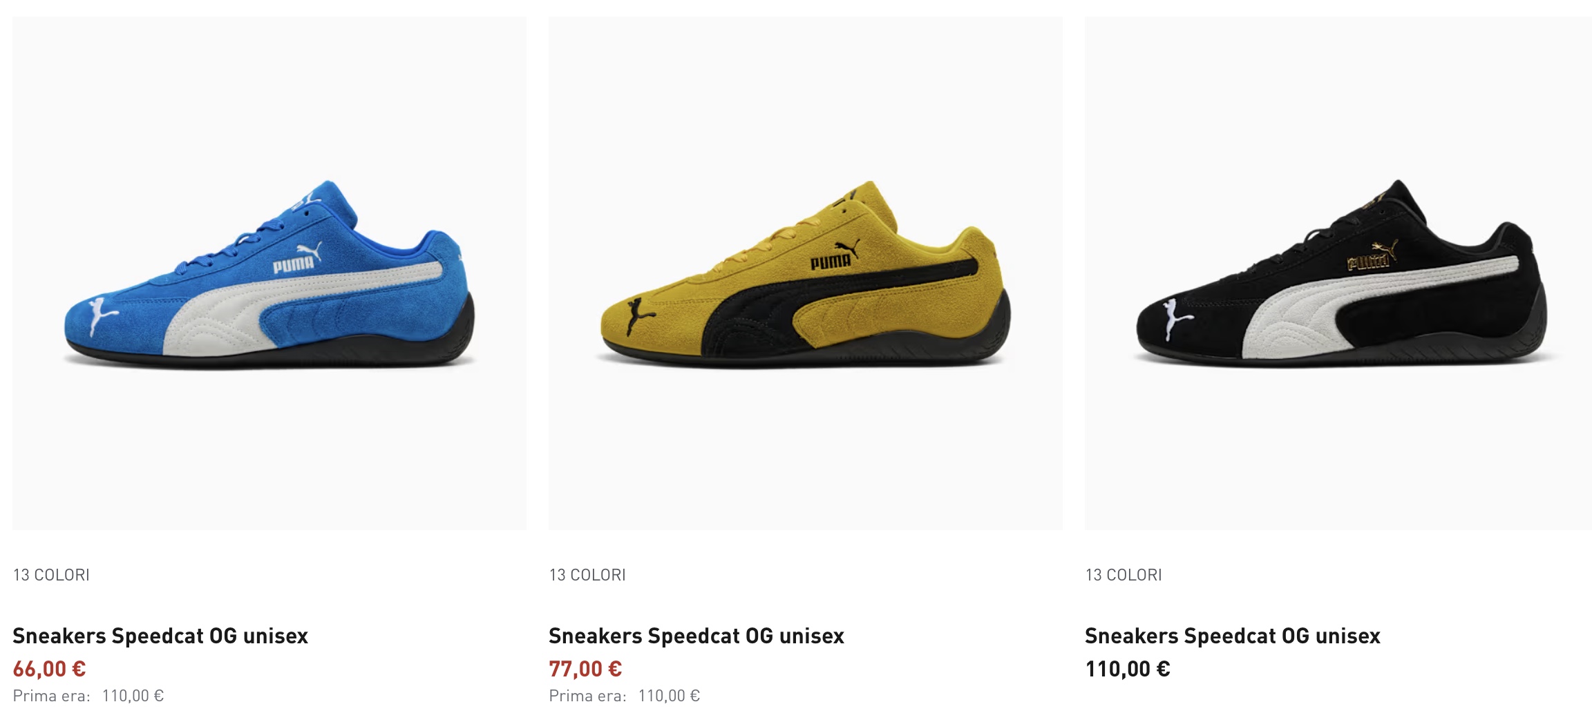Click the black 110,00 € full price

coord(1128,669)
